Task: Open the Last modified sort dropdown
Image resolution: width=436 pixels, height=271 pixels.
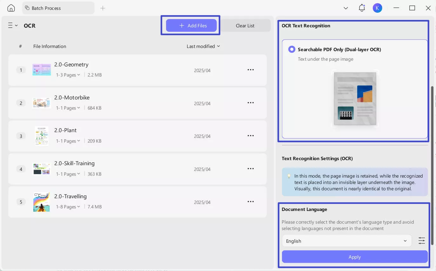Action: click(x=203, y=46)
